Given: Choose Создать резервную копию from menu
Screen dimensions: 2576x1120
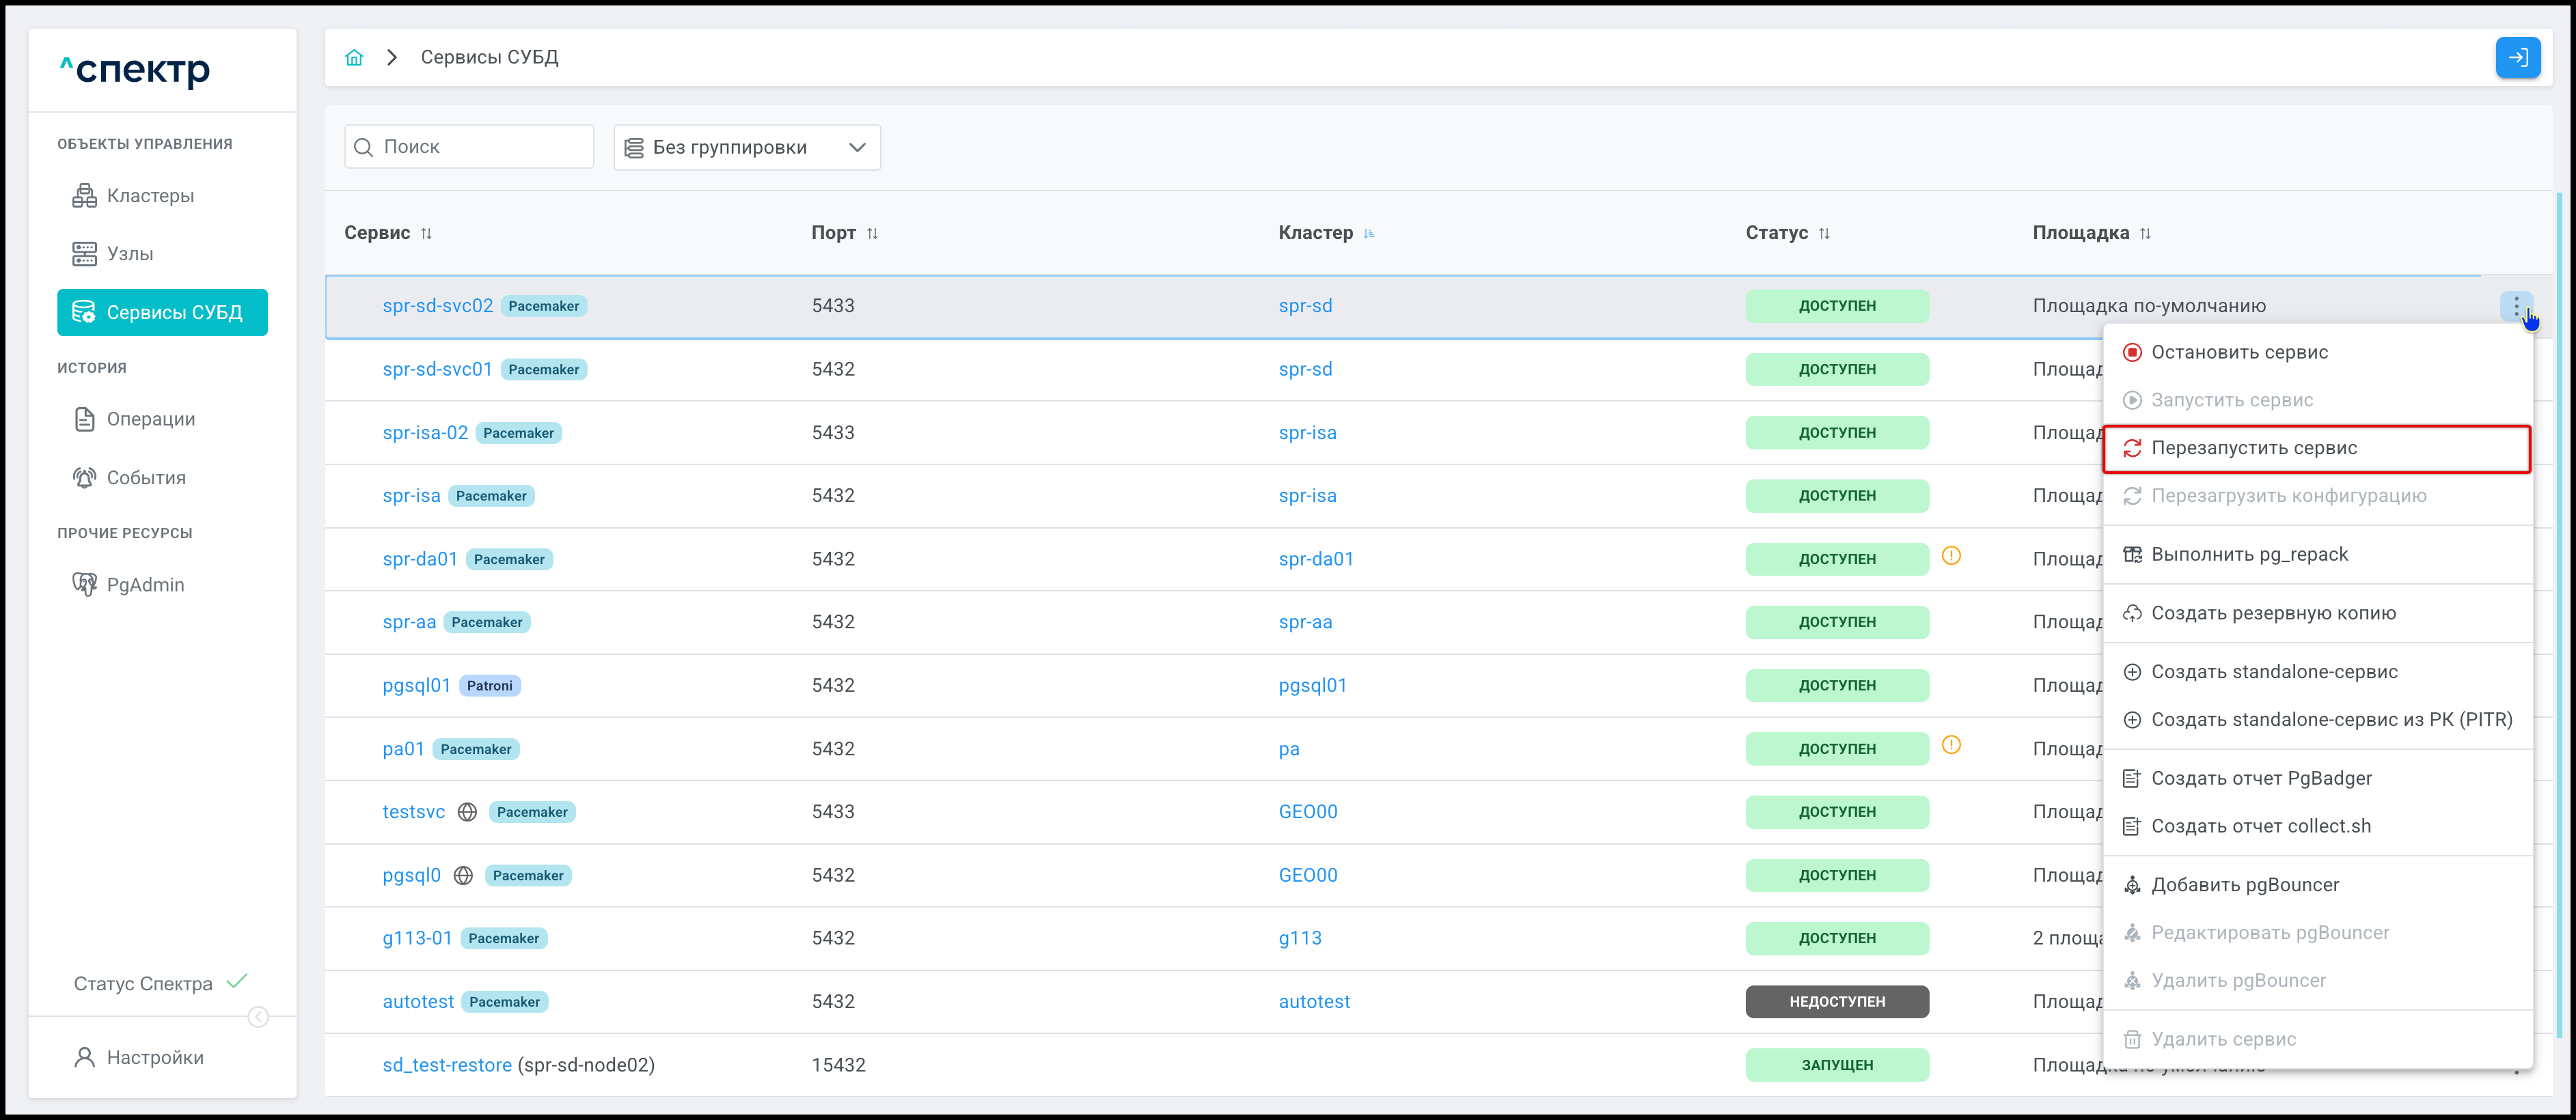Looking at the screenshot, I should point(2272,613).
